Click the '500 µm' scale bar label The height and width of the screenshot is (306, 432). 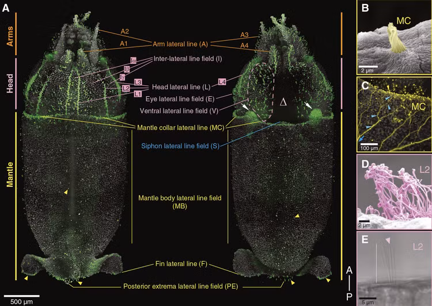click(21, 301)
